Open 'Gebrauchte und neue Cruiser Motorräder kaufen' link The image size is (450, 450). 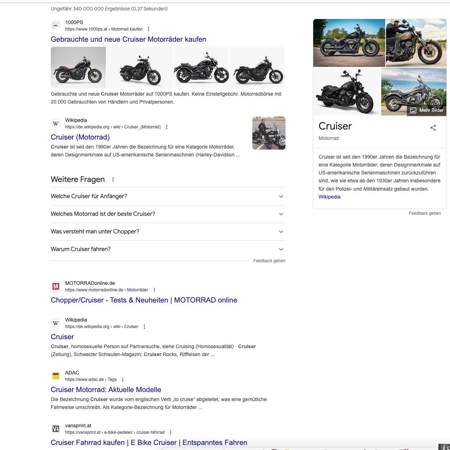coord(129,39)
